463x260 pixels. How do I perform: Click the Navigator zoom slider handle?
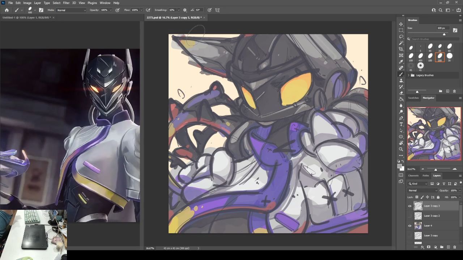(436, 169)
